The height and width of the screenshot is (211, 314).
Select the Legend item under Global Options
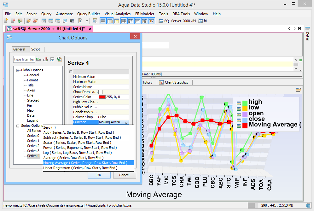click(33, 120)
